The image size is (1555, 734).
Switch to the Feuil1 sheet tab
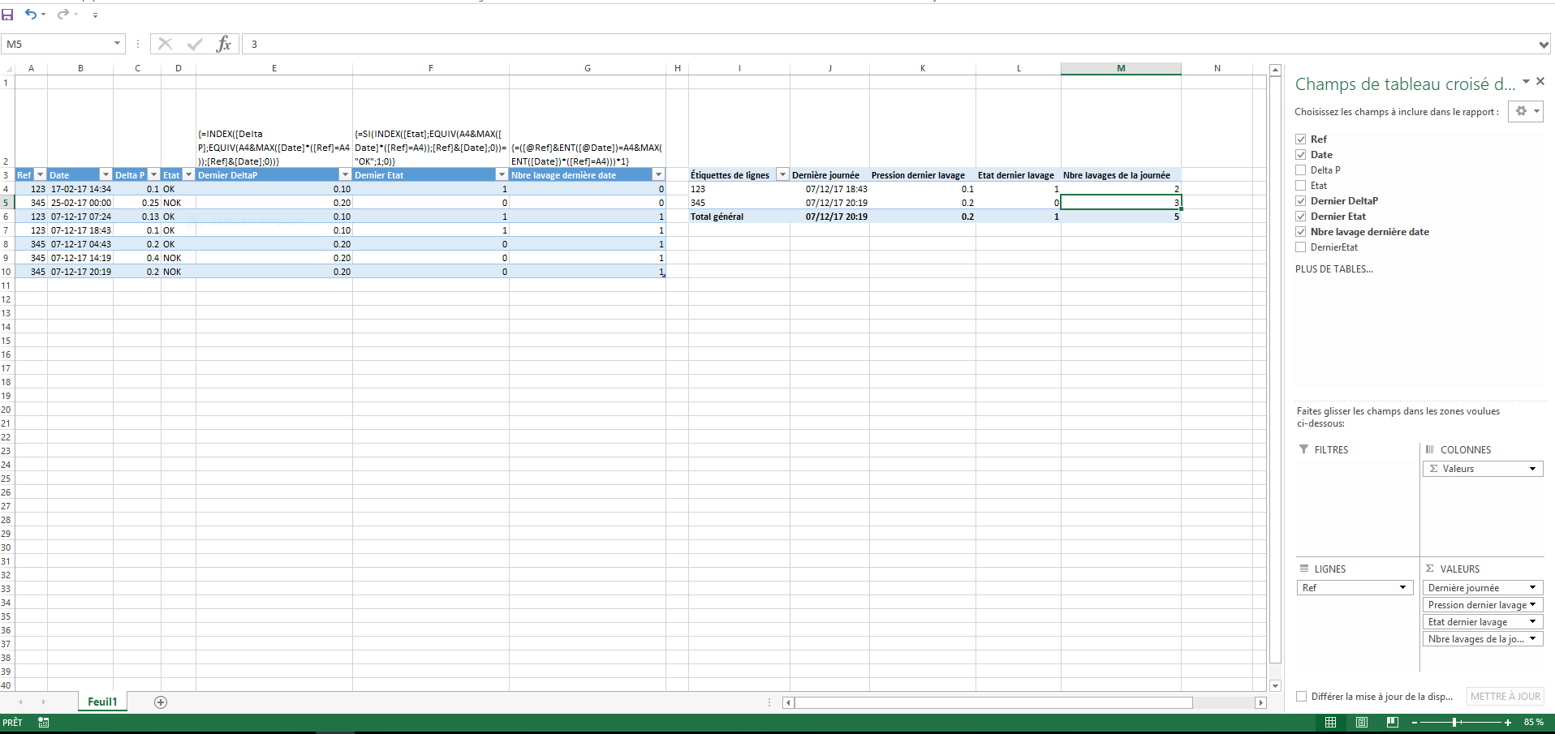point(102,702)
